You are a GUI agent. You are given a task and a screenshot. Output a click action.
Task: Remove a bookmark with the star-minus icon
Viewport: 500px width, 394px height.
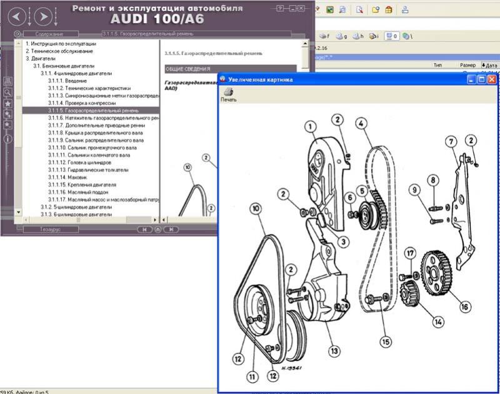[7, 125]
